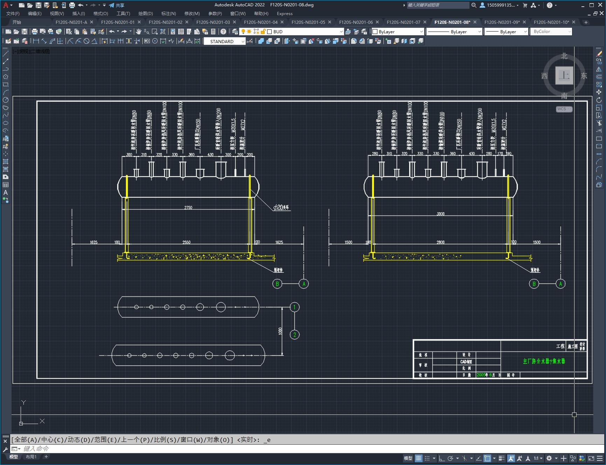Switch to the 布局1 layout tab
The image size is (606, 465).
(x=31, y=457)
